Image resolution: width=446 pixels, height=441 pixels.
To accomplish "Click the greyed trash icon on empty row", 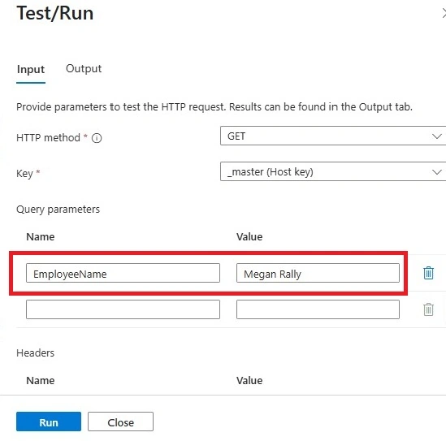I will tap(428, 309).
